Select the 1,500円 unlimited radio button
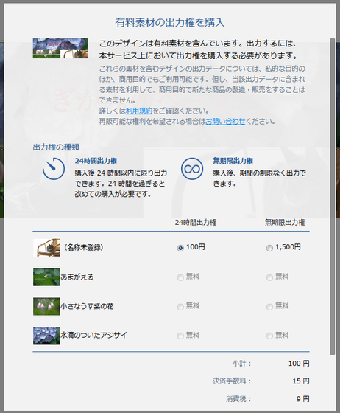 coord(269,248)
